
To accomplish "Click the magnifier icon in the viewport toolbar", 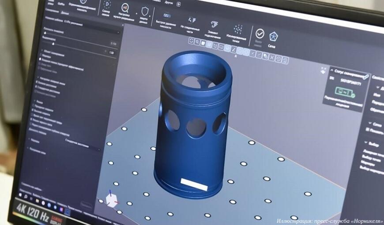I will pos(197,42).
